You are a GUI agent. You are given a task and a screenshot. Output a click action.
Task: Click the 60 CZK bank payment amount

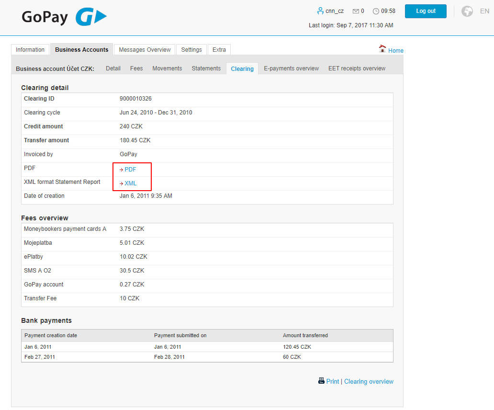[292, 357]
